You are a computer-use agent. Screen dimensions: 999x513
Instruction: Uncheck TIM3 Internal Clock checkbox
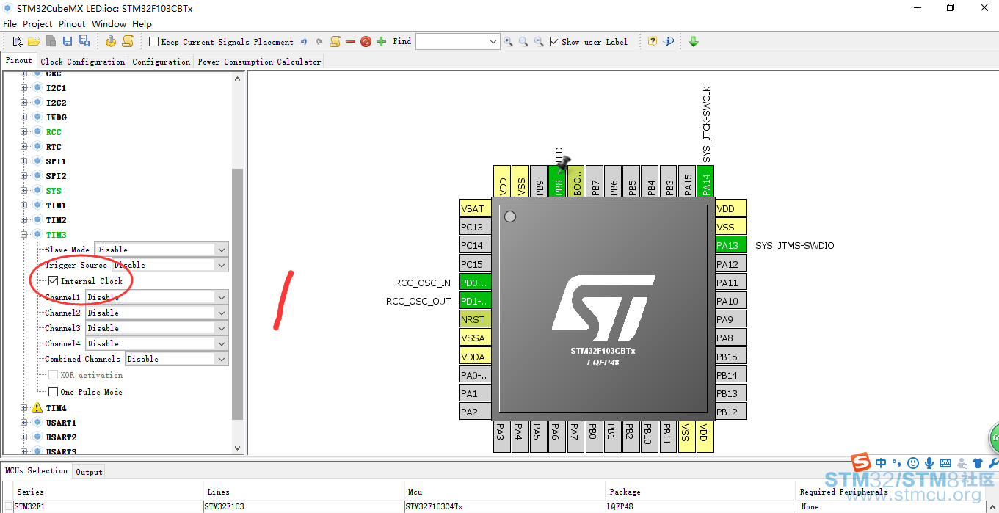[x=54, y=281]
